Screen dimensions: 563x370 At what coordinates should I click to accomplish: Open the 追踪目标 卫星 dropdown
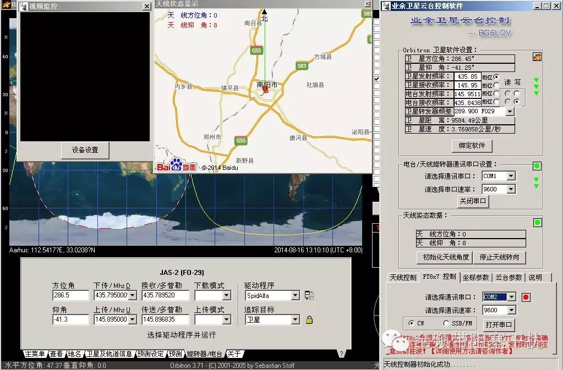295,319
